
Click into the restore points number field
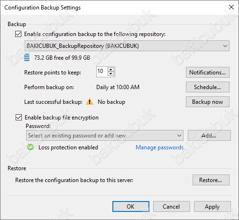102,72
